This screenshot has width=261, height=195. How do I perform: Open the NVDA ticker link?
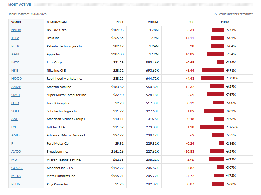pyautogui.click(x=16, y=30)
